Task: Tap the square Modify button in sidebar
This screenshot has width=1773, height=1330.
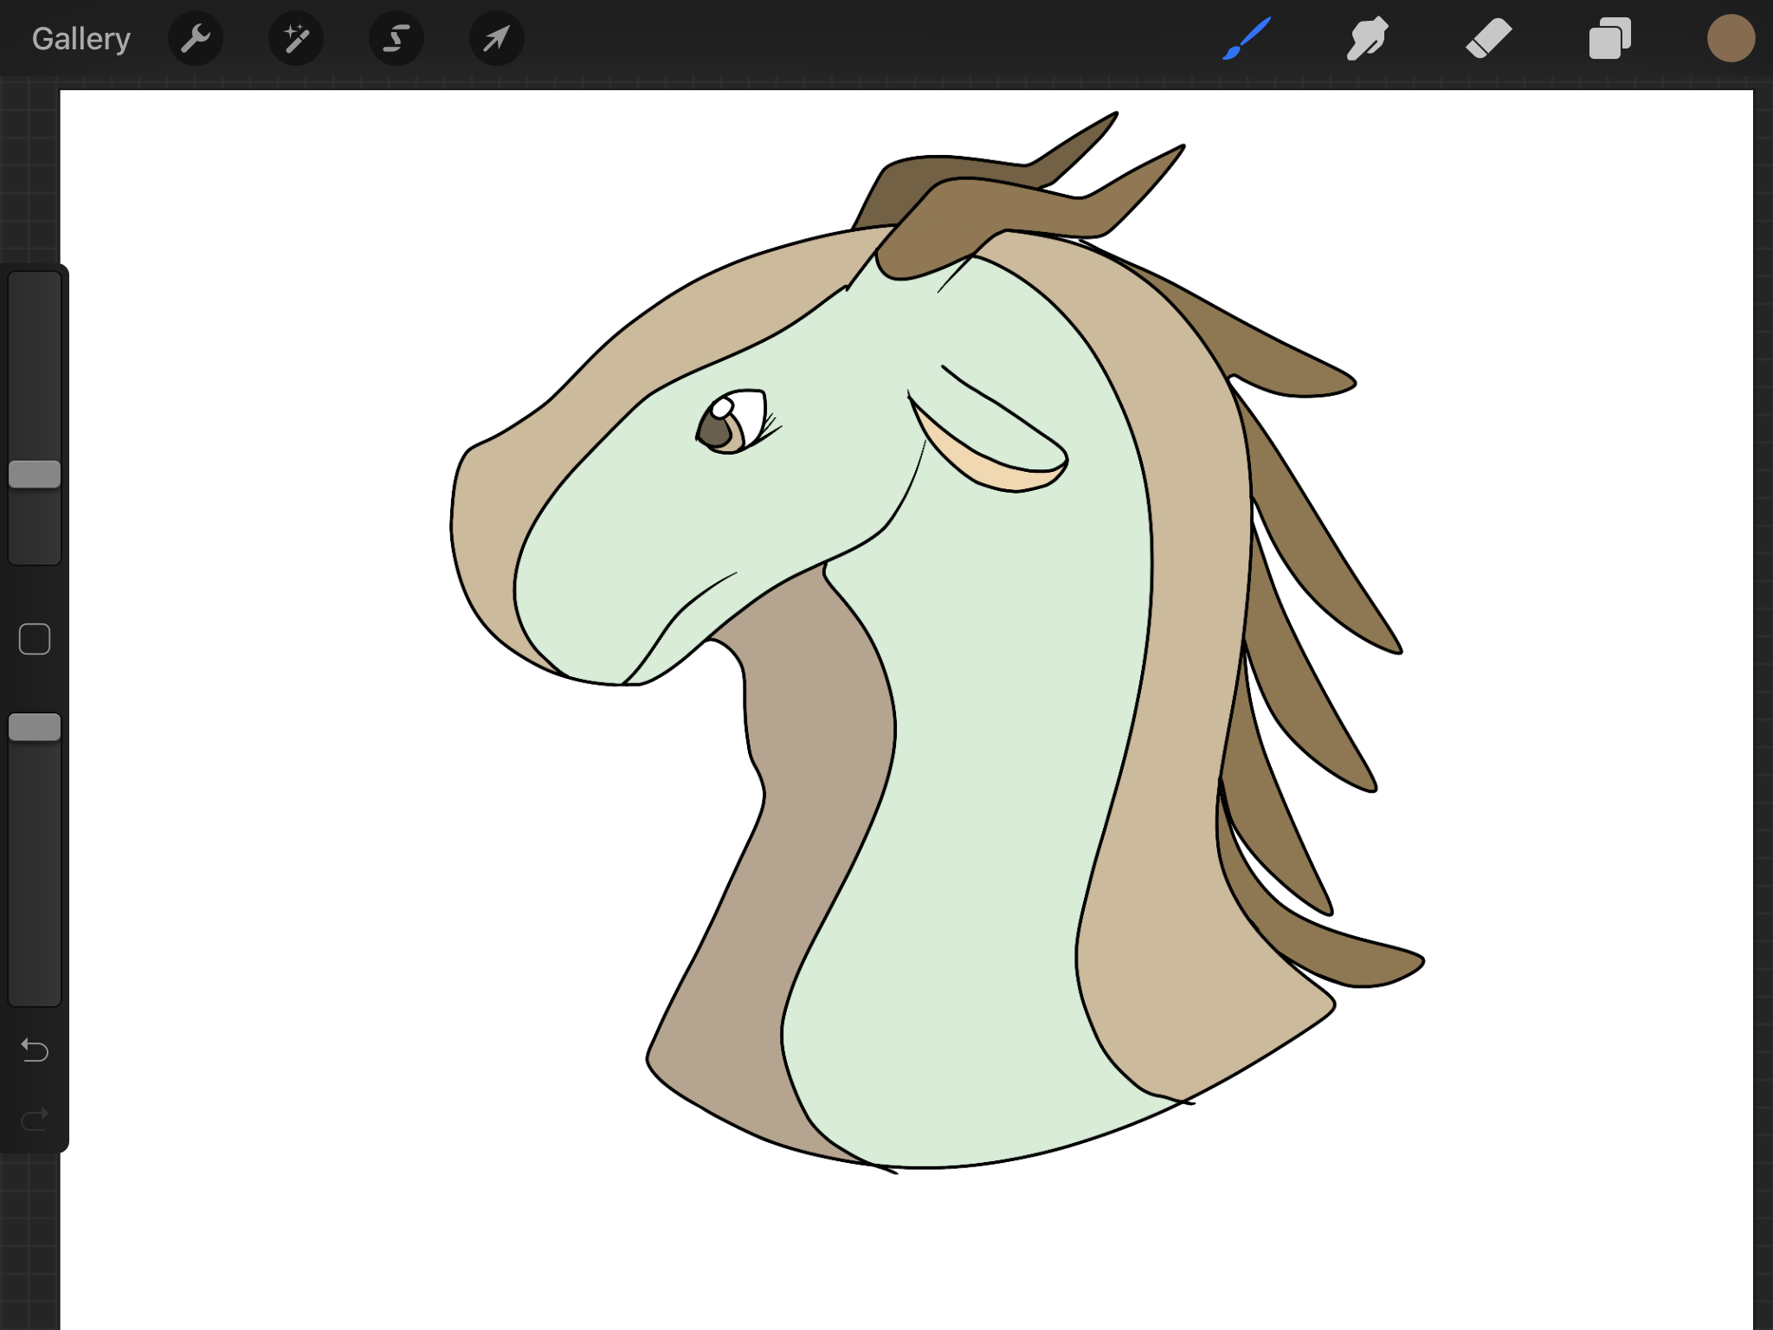Action: (x=35, y=639)
